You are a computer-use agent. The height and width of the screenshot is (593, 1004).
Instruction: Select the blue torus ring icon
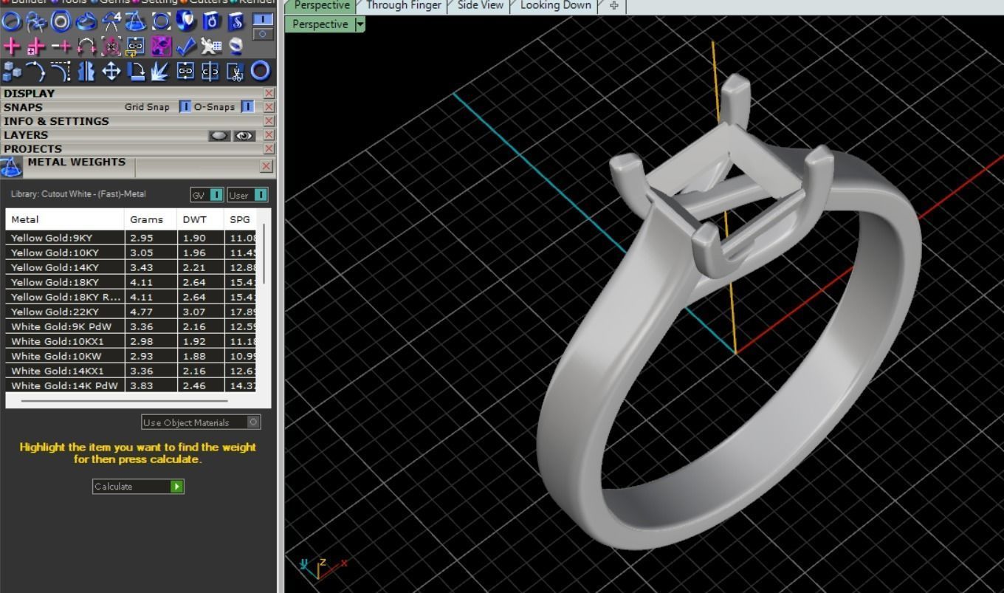[261, 71]
